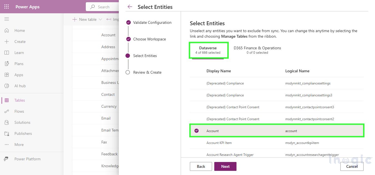Select row msdynmkt_contactpointconsent2

(x=277, y=119)
